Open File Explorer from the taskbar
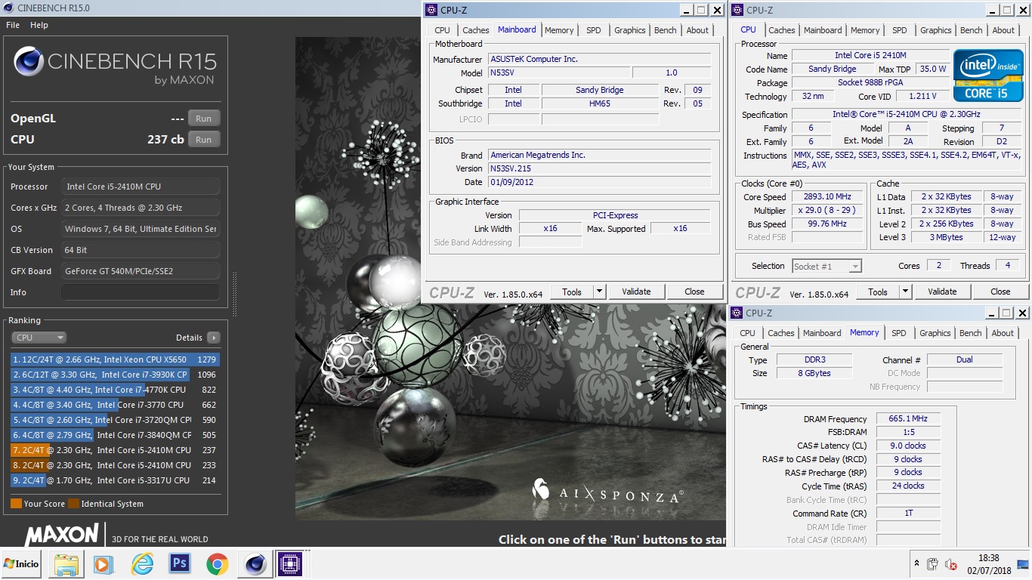 coord(66,563)
